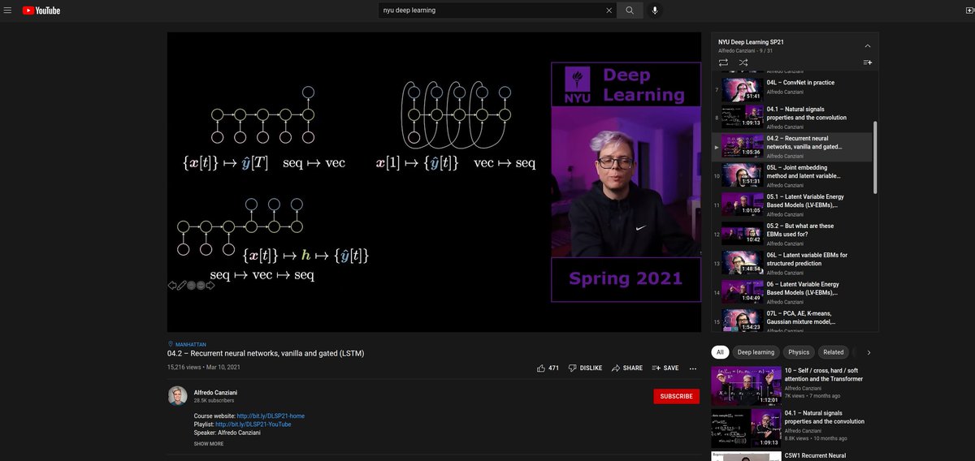Click the Dislike button
Screen dimensions: 975x461
tap(585, 368)
